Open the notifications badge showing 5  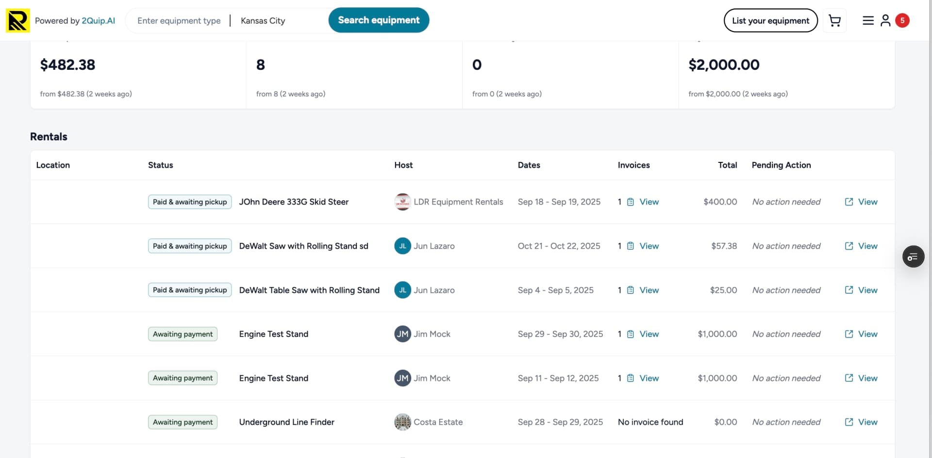click(x=902, y=20)
